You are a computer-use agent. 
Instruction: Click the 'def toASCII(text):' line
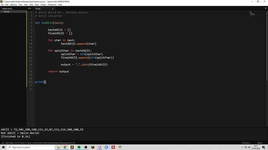tap(49, 23)
